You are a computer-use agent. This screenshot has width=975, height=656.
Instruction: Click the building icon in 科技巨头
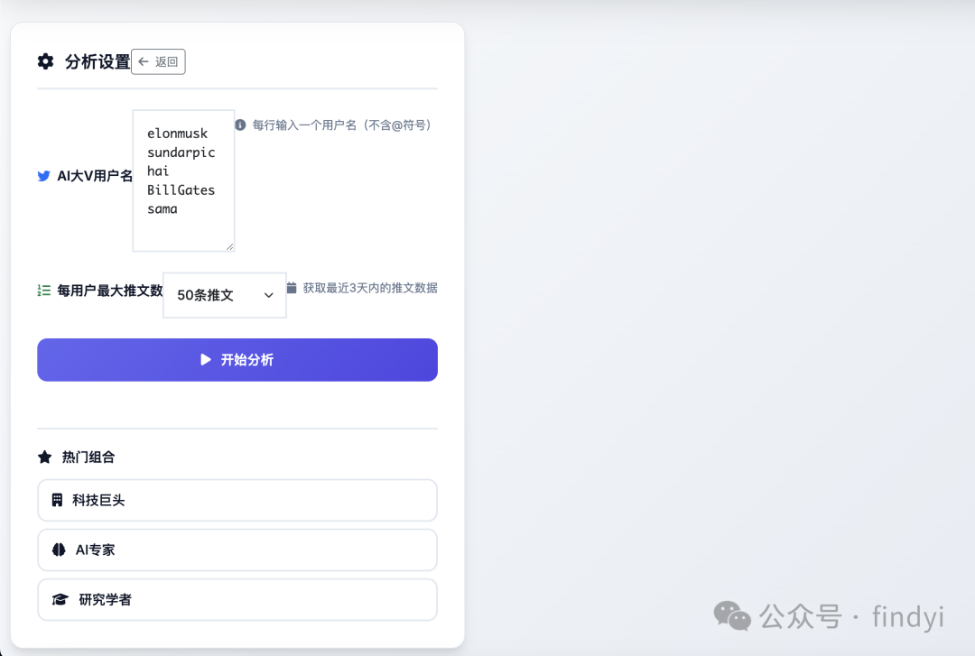(x=57, y=500)
